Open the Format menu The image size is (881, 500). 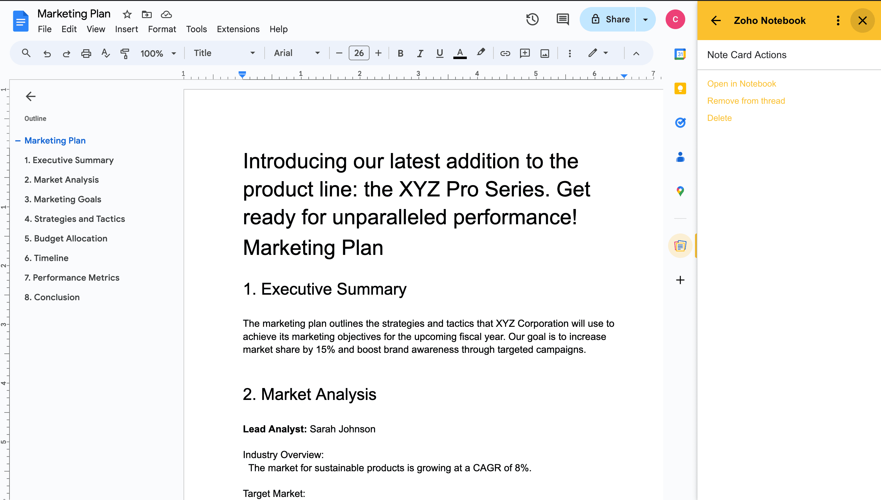pos(162,29)
